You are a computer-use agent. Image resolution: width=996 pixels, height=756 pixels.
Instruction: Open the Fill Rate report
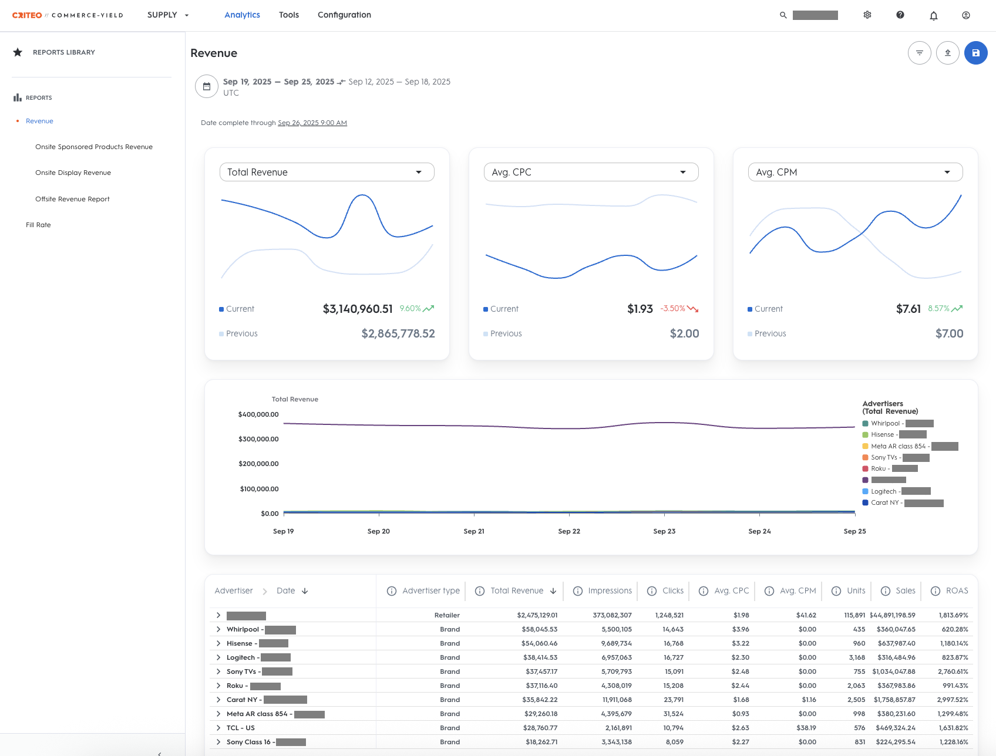pyautogui.click(x=38, y=225)
